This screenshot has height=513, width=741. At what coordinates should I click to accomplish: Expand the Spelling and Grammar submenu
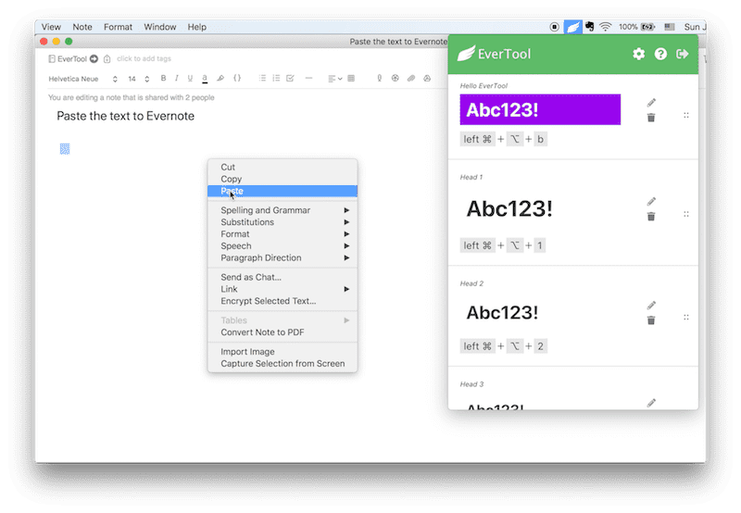[283, 210]
